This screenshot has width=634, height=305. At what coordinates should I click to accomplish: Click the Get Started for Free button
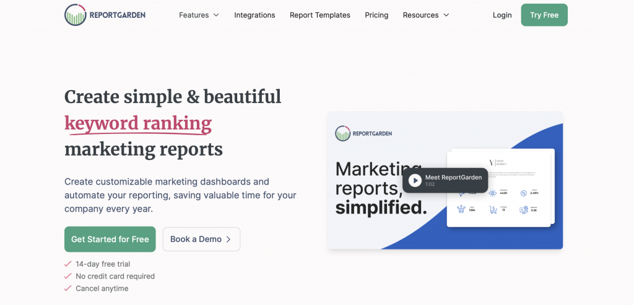(110, 239)
